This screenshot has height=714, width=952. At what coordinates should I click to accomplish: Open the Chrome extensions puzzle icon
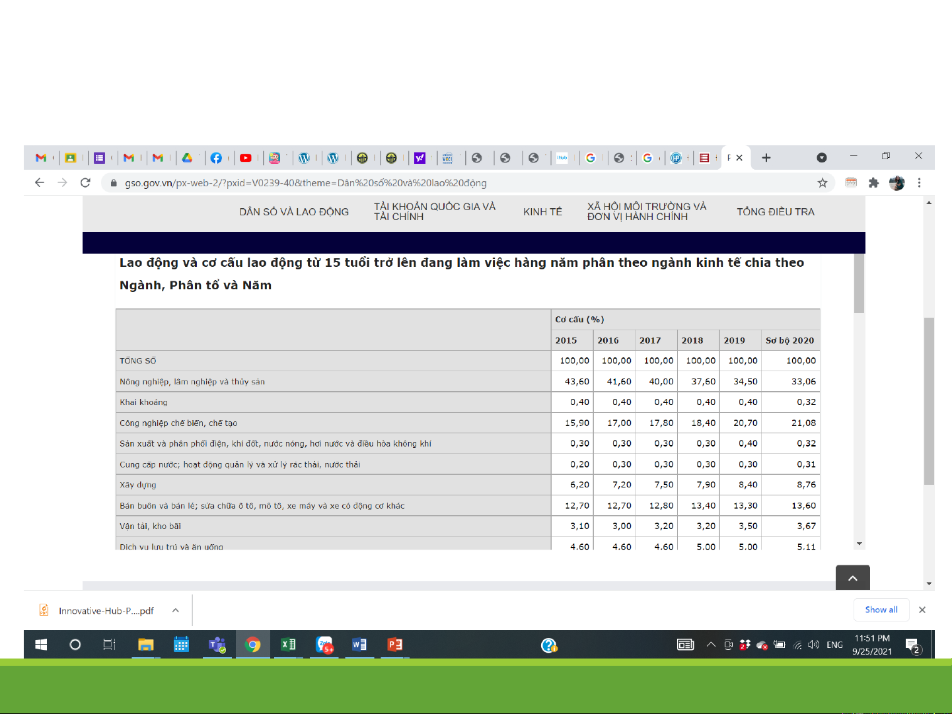[873, 183]
